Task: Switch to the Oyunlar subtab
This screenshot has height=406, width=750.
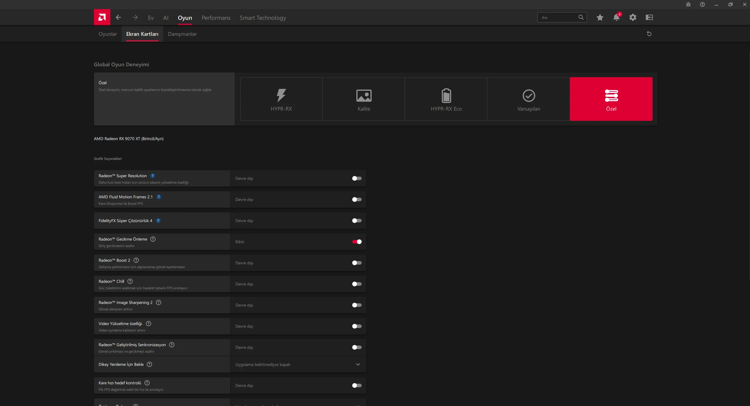Action: point(108,34)
